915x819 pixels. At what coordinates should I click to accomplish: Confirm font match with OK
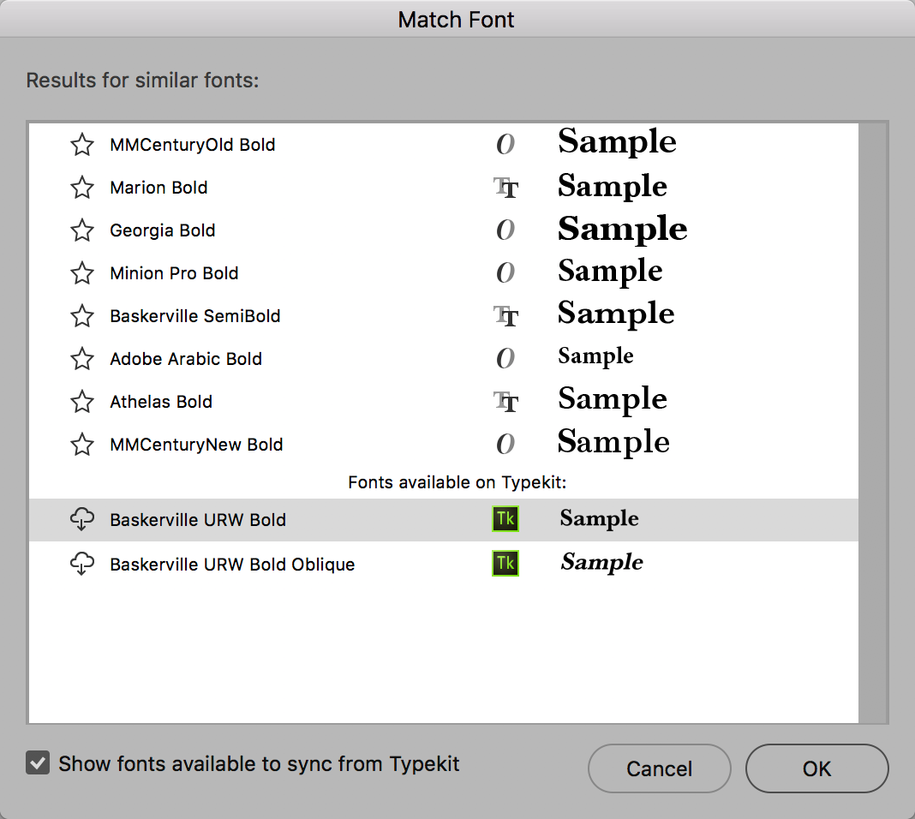coord(817,768)
